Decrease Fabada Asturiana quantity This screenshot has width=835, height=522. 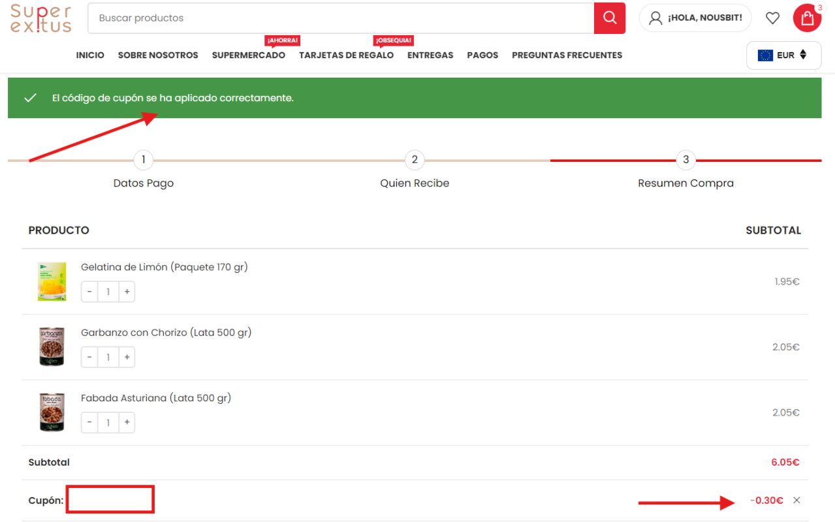pyautogui.click(x=90, y=422)
